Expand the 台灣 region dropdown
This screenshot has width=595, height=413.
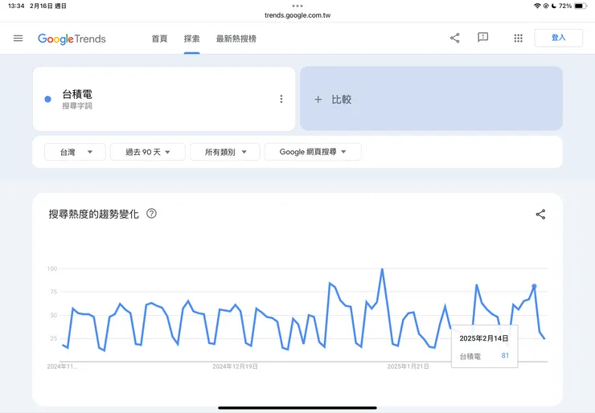75,152
